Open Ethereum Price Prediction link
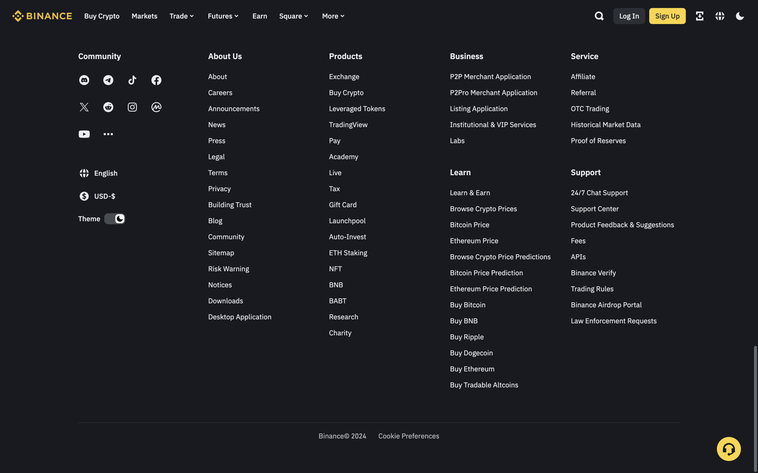758x473 pixels. [x=491, y=289]
